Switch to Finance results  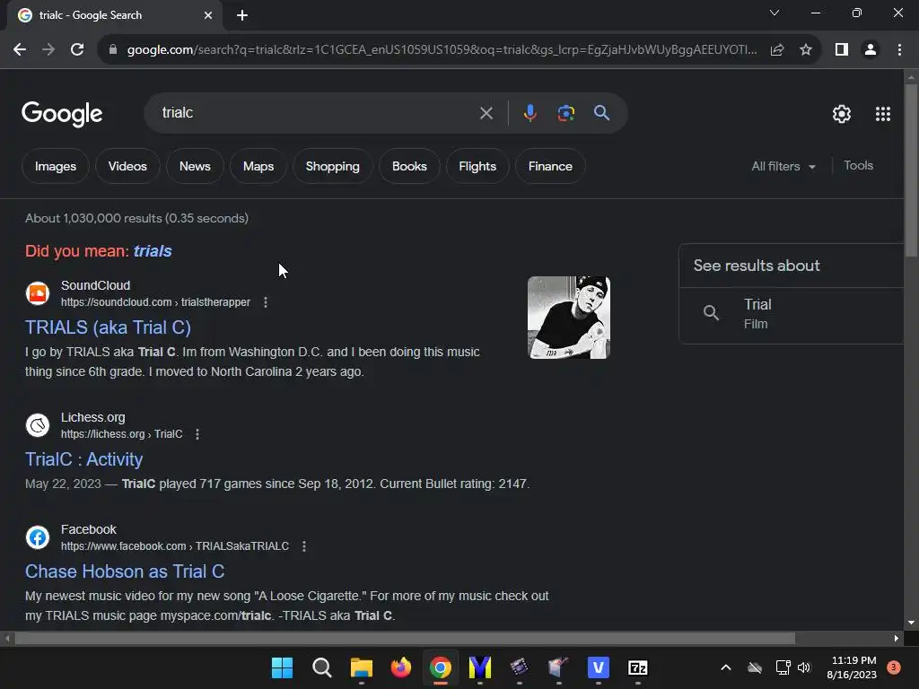click(550, 166)
